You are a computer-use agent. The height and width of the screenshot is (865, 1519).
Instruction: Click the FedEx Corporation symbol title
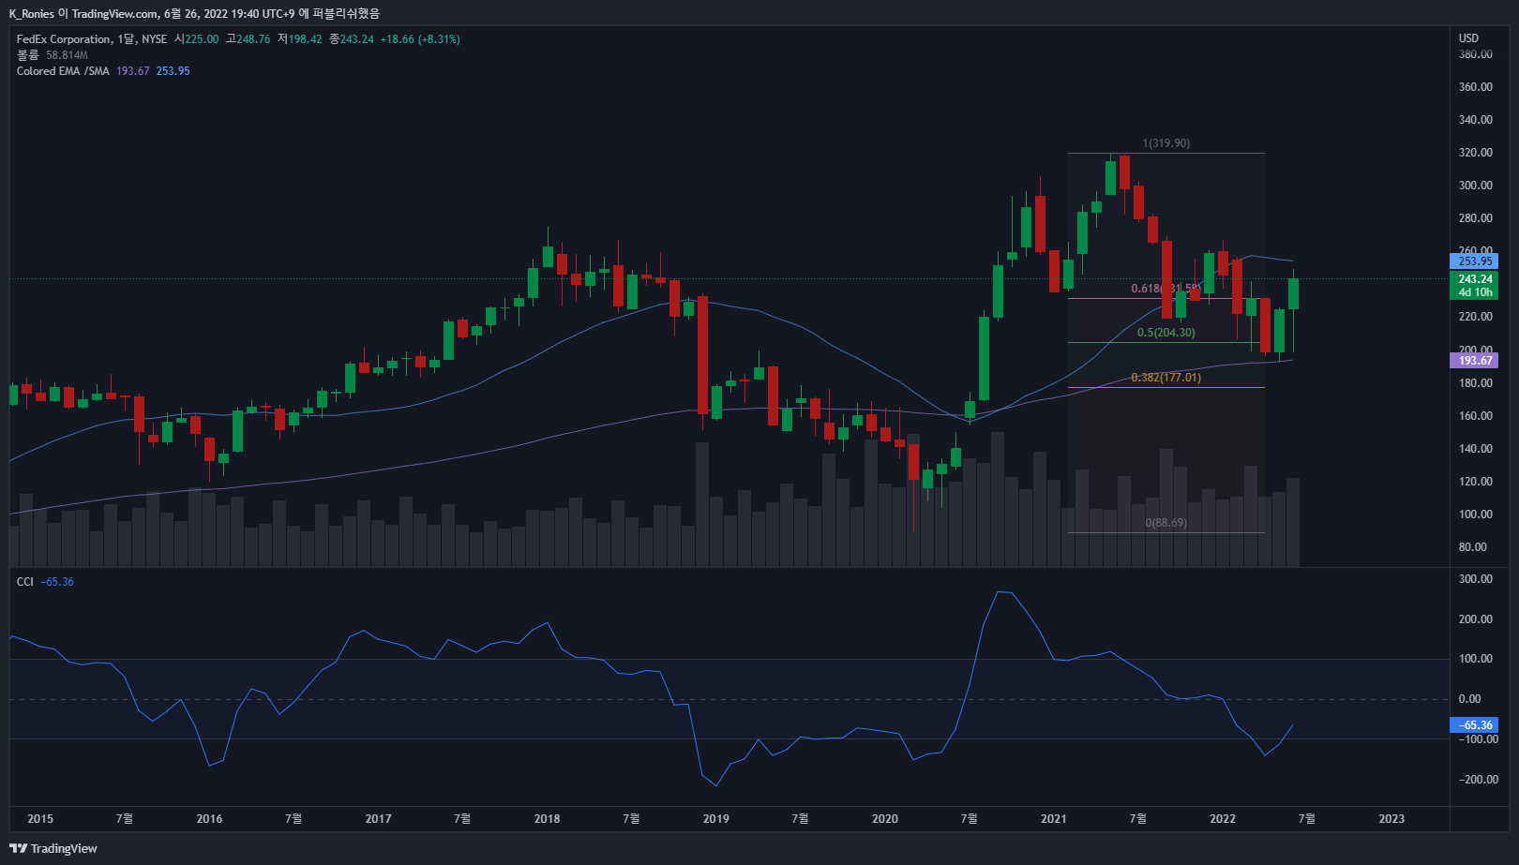tap(64, 39)
